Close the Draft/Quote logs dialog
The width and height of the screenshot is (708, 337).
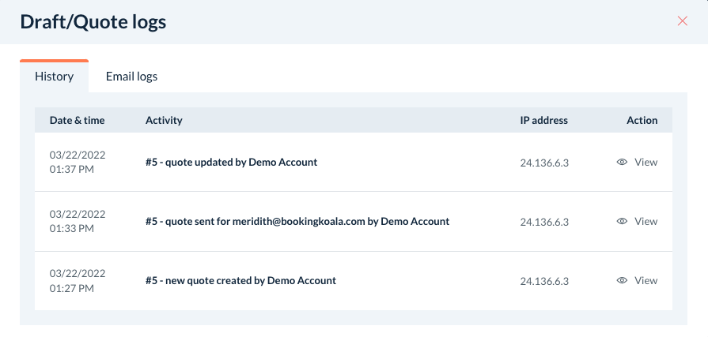[x=683, y=21]
